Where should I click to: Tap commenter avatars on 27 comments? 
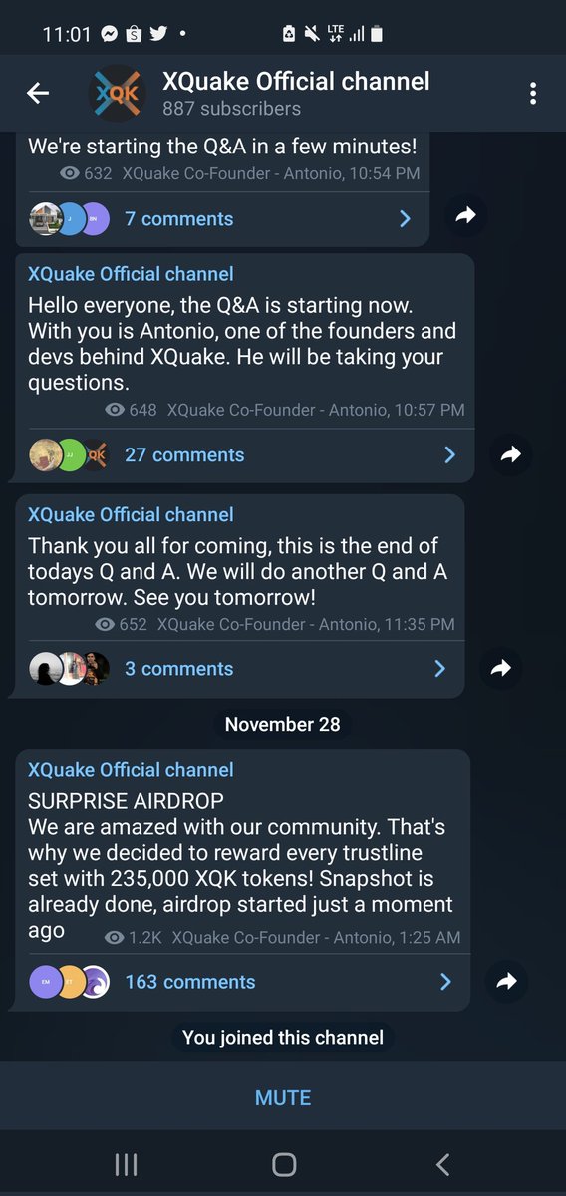click(x=69, y=455)
